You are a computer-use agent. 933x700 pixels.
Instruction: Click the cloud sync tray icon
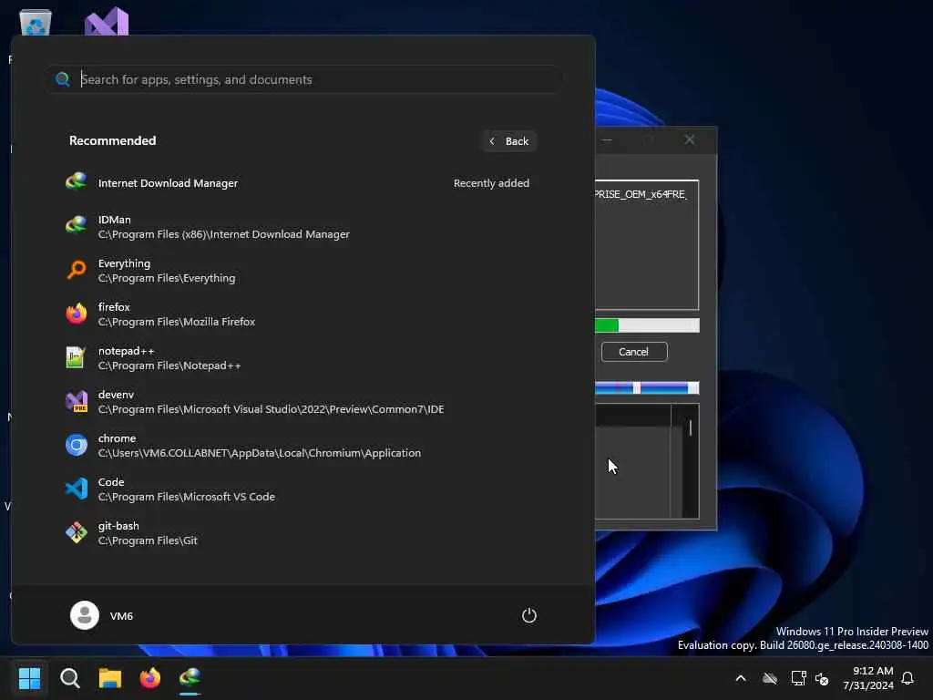click(x=770, y=678)
